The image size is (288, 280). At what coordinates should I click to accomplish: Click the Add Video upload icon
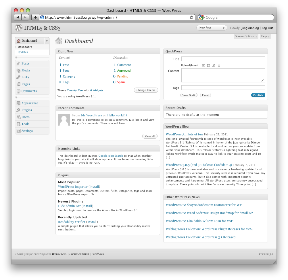pos(208,65)
